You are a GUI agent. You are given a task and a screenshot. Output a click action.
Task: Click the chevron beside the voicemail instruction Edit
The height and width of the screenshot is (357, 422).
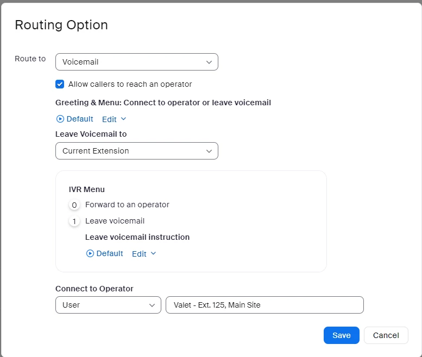pos(153,253)
